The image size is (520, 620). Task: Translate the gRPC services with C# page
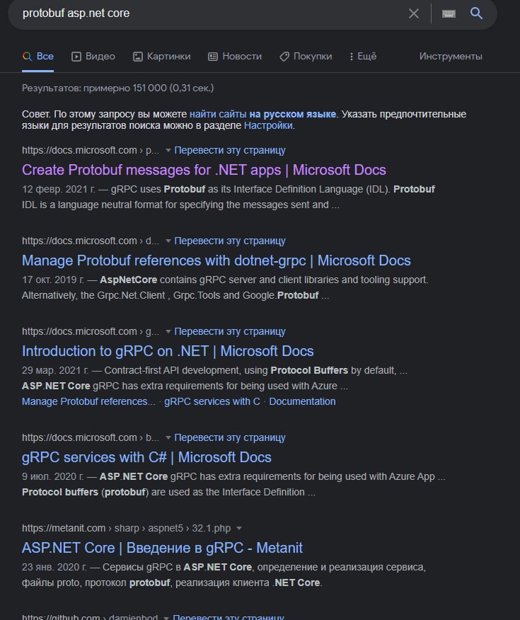[230, 437]
